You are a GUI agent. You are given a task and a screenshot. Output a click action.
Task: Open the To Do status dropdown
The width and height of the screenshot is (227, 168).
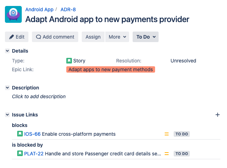(146, 37)
